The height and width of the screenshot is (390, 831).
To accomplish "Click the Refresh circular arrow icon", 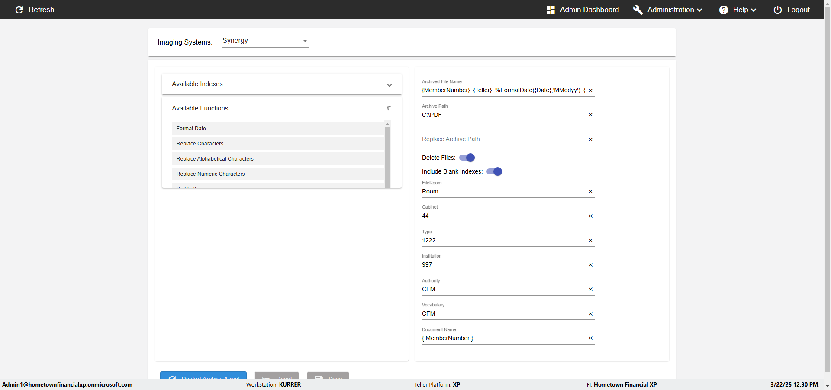I will coord(19,10).
